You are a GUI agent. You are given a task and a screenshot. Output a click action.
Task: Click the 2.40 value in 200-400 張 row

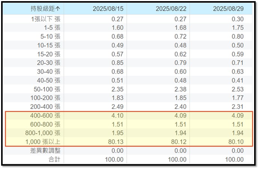coord(181,107)
